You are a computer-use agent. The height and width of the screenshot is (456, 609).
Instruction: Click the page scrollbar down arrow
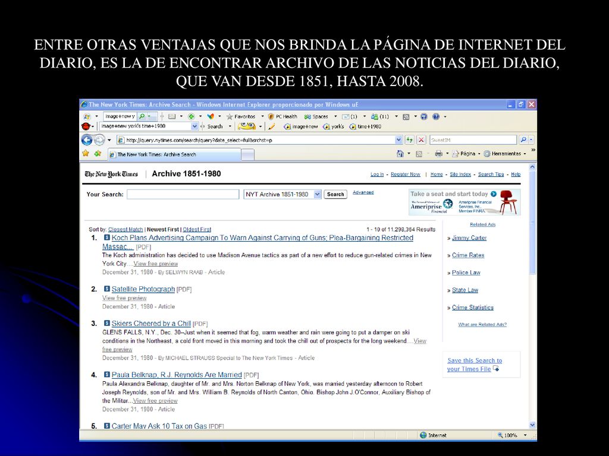532,425
